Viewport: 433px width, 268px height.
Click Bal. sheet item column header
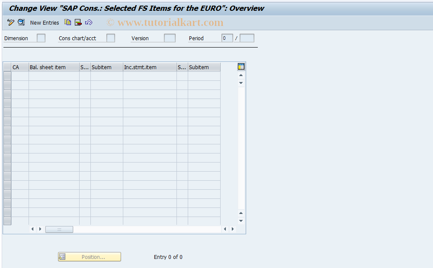tap(54, 67)
